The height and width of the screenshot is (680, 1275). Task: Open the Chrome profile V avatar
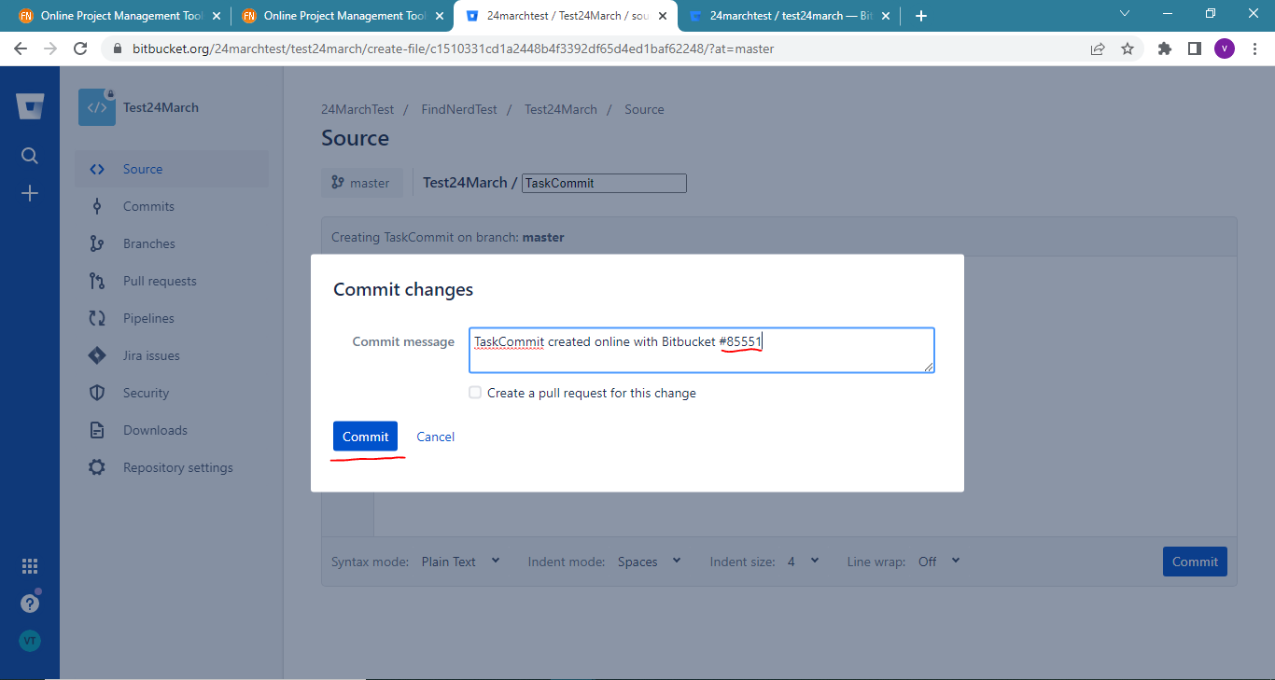click(1225, 49)
